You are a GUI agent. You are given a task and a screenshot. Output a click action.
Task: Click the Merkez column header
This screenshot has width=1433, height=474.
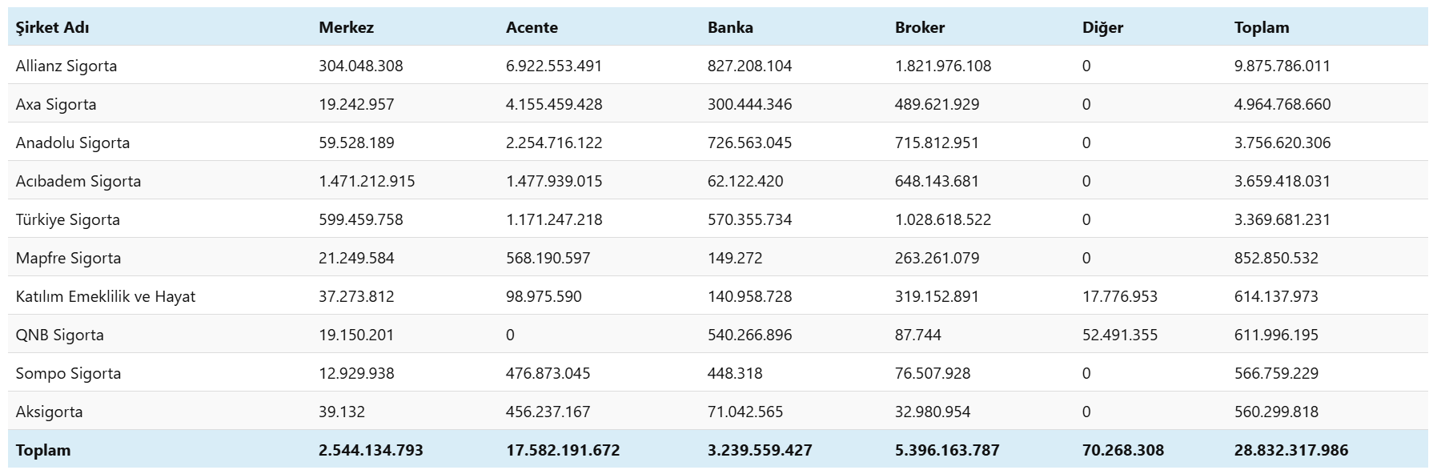(x=346, y=27)
